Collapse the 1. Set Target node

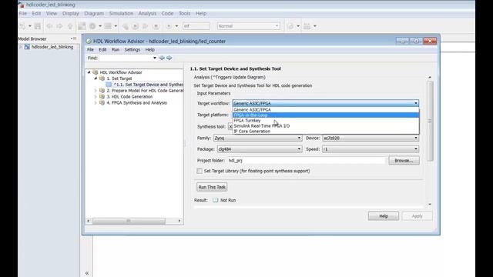tap(96, 78)
